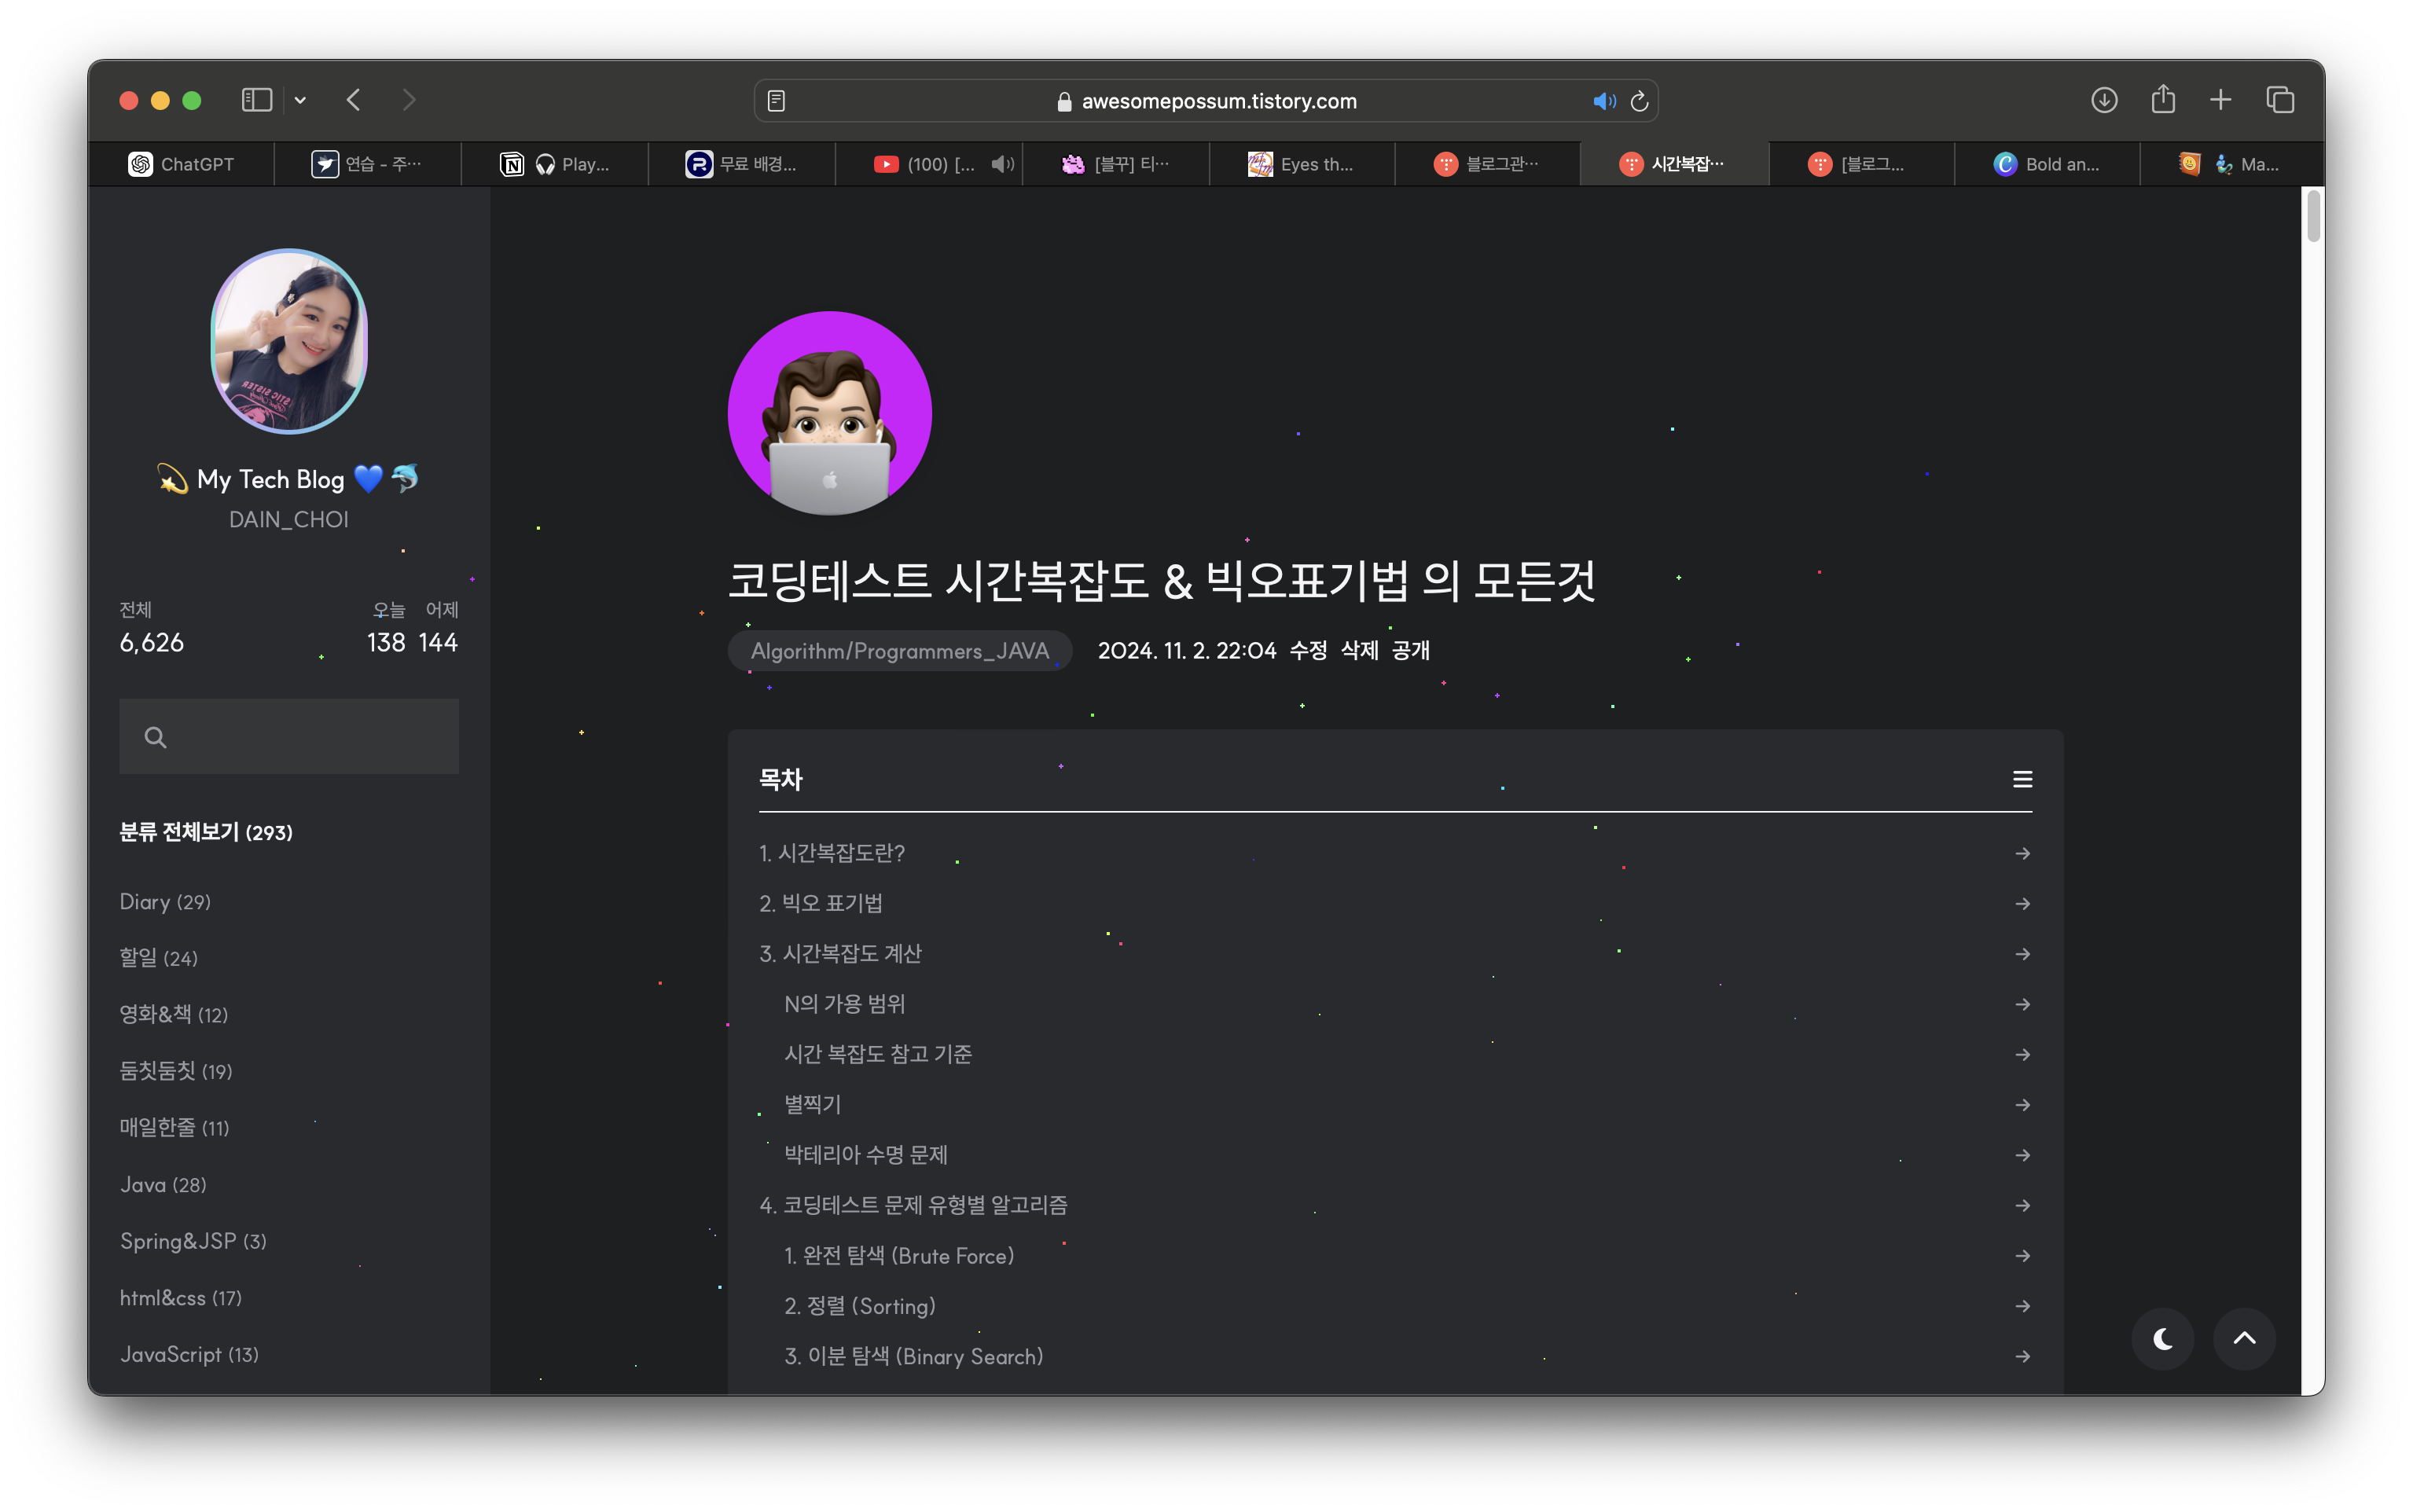Switch to the ChatGPT tab

(182, 164)
